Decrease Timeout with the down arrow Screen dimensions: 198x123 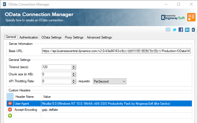coord(74,68)
